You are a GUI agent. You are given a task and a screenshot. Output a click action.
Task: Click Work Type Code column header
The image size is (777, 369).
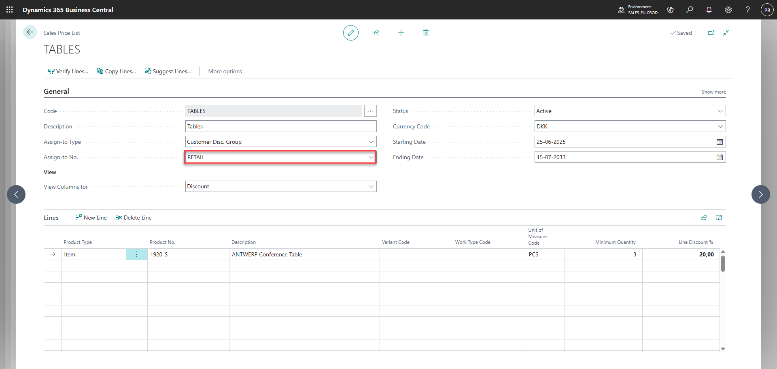pyautogui.click(x=473, y=242)
